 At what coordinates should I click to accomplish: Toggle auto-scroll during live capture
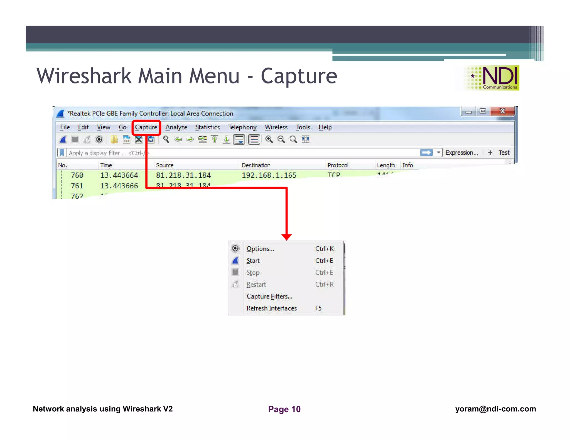pyautogui.click(x=239, y=139)
